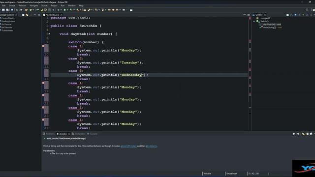Select GuiTutorial project in Package Explorer

[x=6, y=24]
